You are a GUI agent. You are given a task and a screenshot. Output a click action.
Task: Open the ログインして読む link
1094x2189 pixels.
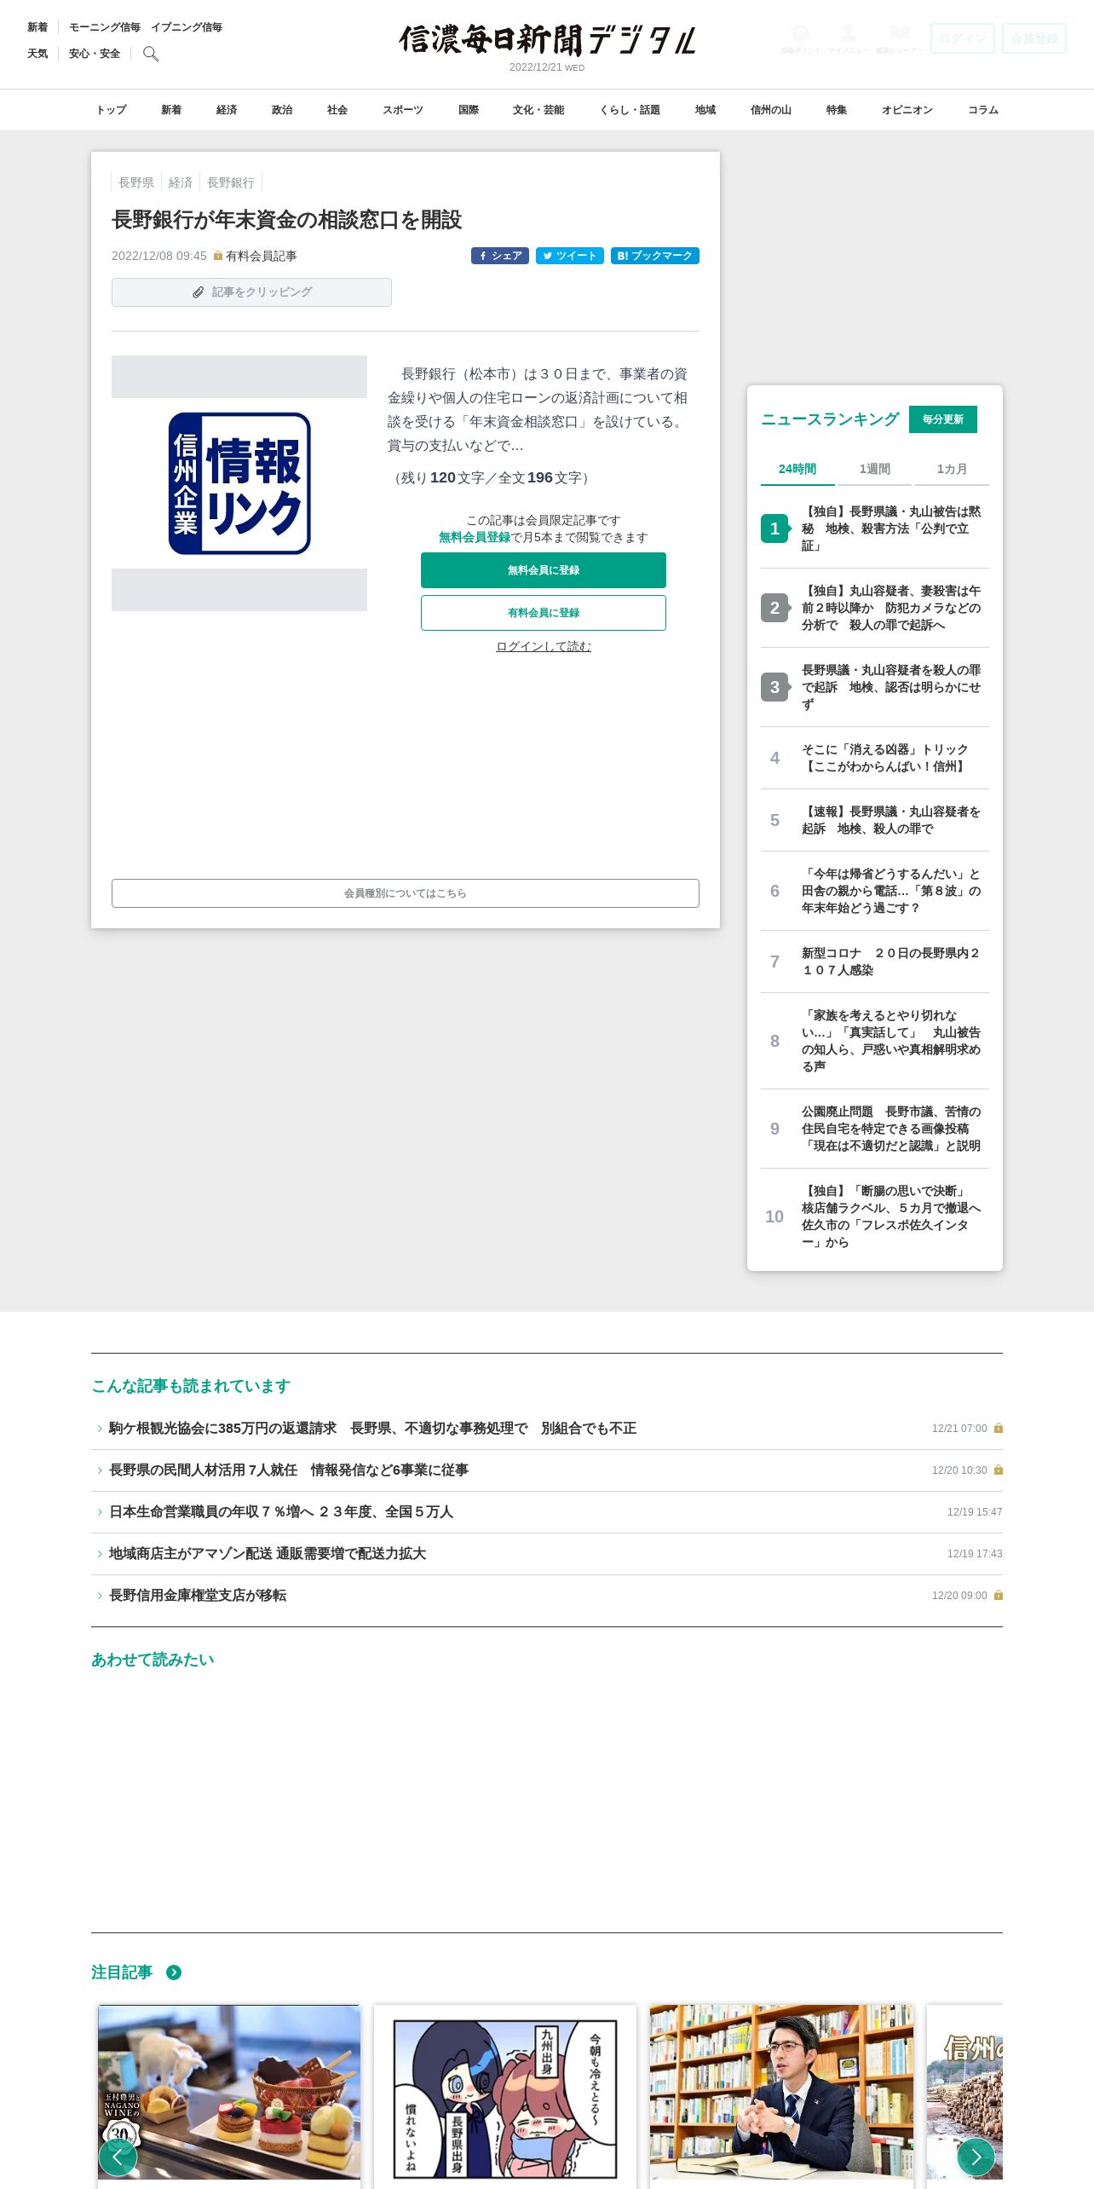pos(544,646)
